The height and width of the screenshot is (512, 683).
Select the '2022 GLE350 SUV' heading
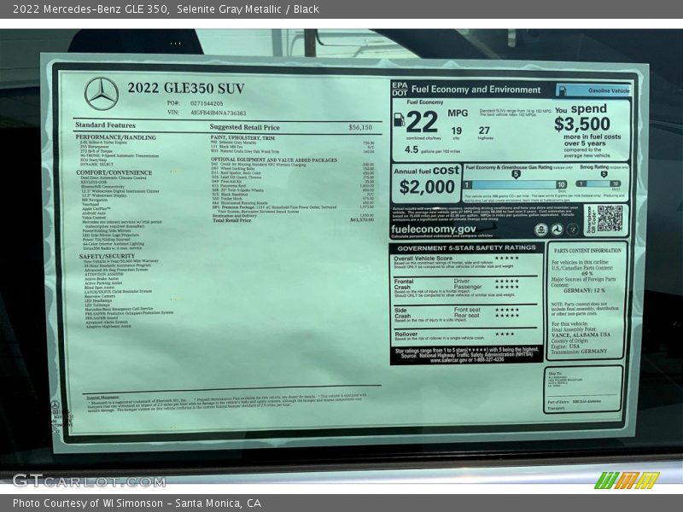pos(186,88)
